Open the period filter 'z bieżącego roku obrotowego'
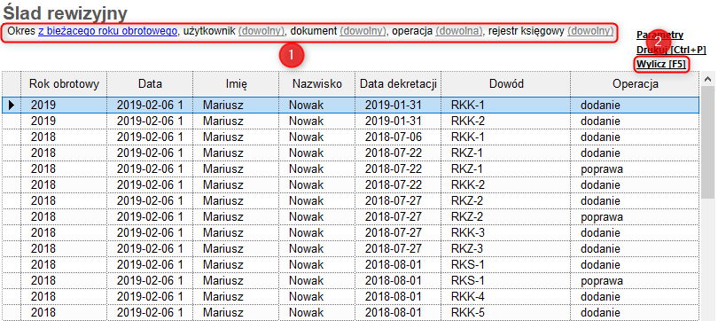Image resolution: width=718 pixels, height=321 pixels. pos(107,31)
